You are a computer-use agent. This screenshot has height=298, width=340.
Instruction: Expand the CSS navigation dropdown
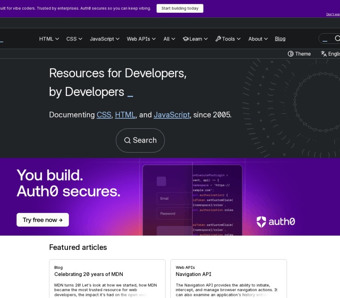(x=74, y=39)
